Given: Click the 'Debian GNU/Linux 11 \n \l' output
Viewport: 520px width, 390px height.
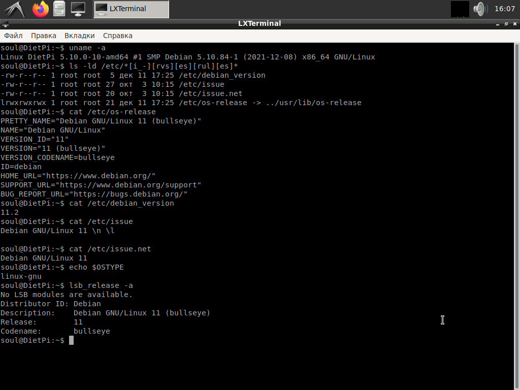Looking at the screenshot, I should click(x=57, y=231).
